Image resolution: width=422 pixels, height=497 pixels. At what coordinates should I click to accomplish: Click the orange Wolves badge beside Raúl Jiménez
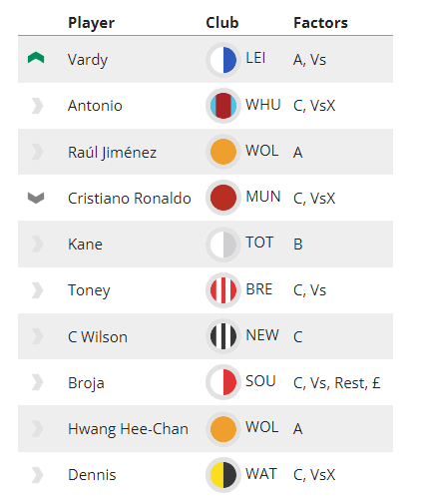click(x=222, y=152)
